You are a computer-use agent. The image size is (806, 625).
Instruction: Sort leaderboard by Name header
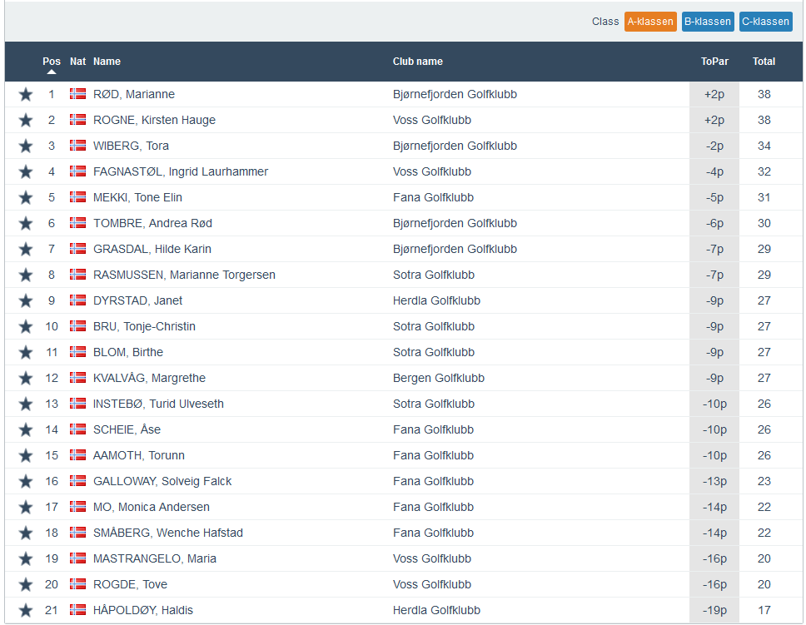107,62
